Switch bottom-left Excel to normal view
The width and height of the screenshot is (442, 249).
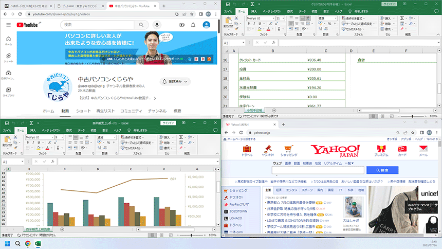point(152,235)
